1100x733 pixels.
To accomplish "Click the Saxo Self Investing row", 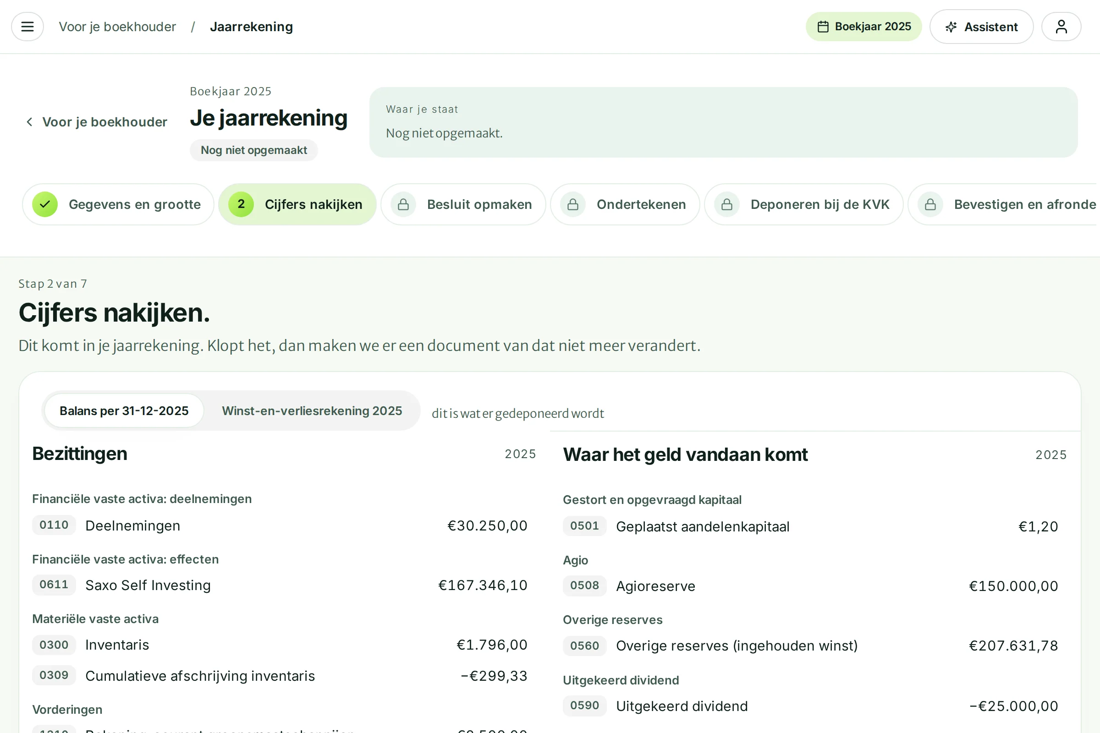I will pyautogui.click(x=280, y=585).
